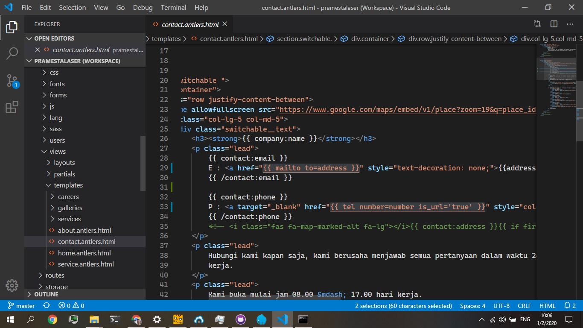Image resolution: width=583 pixels, height=328 pixels.
Task: Open about.antlers.html in explorer
Action: click(x=85, y=230)
